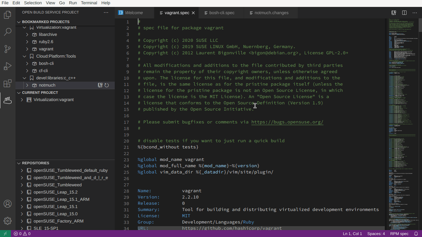Expand openSUSE_Factory_ARM repository
422x237 pixels.
[x=22, y=221]
